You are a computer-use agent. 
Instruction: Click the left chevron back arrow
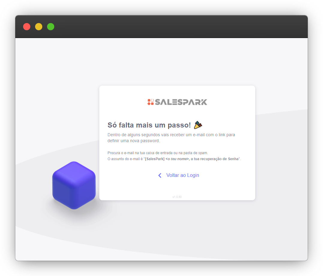pos(160,175)
